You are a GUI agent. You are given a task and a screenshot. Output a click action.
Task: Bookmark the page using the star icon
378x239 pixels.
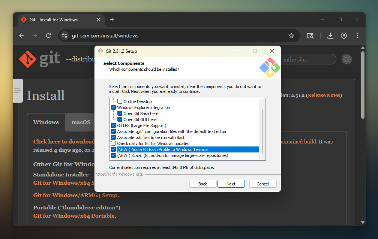291,36
